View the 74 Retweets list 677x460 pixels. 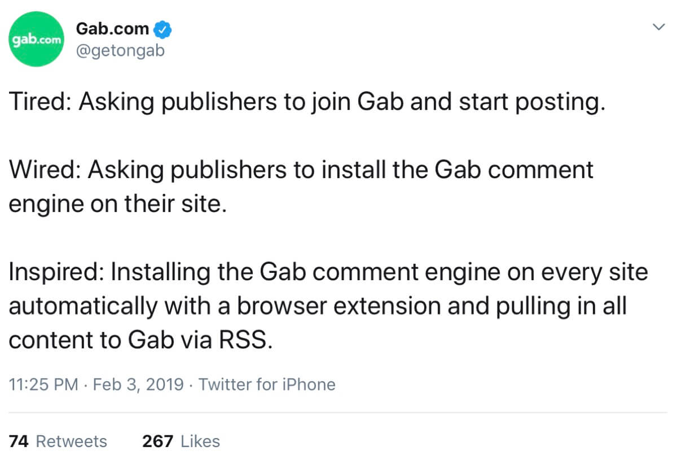click(x=58, y=441)
